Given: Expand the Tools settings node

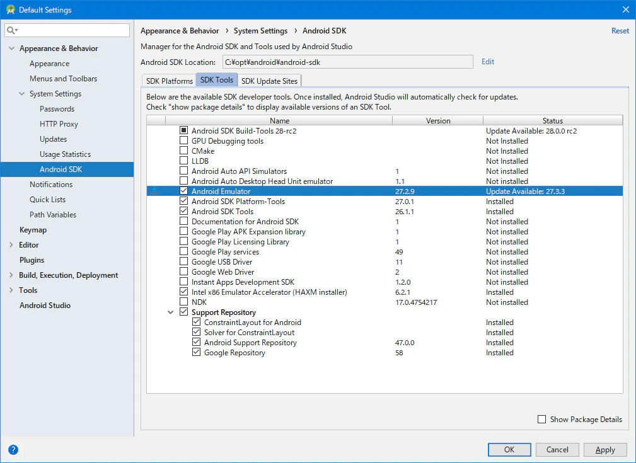Looking at the screenshot, I should tap(11, 290).
